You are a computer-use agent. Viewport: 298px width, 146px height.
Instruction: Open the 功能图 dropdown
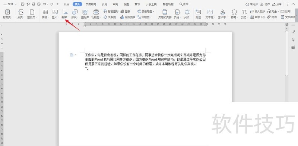click(96, 14)
